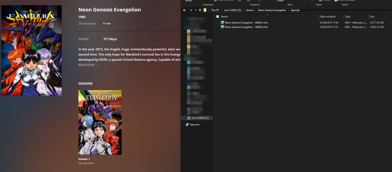Click 'SEASONS' section heading

[85, 84]
